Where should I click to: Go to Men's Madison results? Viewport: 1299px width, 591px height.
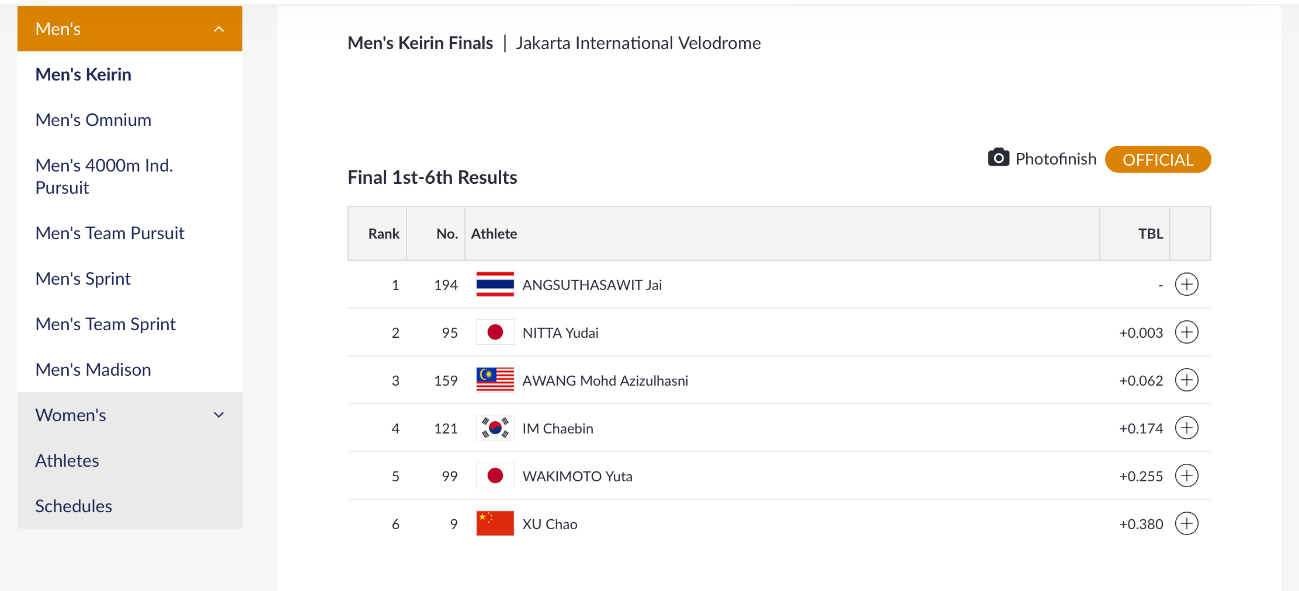(93, 369)
